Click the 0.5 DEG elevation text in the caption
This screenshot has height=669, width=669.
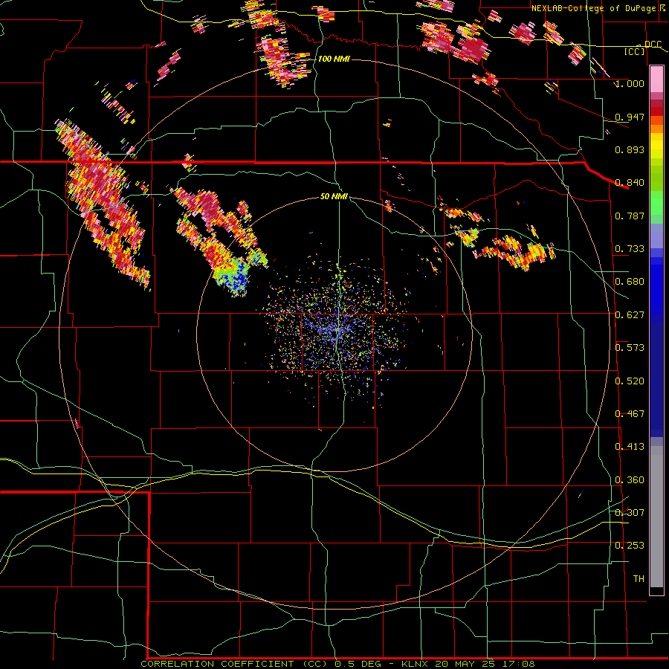coord(358,664)
